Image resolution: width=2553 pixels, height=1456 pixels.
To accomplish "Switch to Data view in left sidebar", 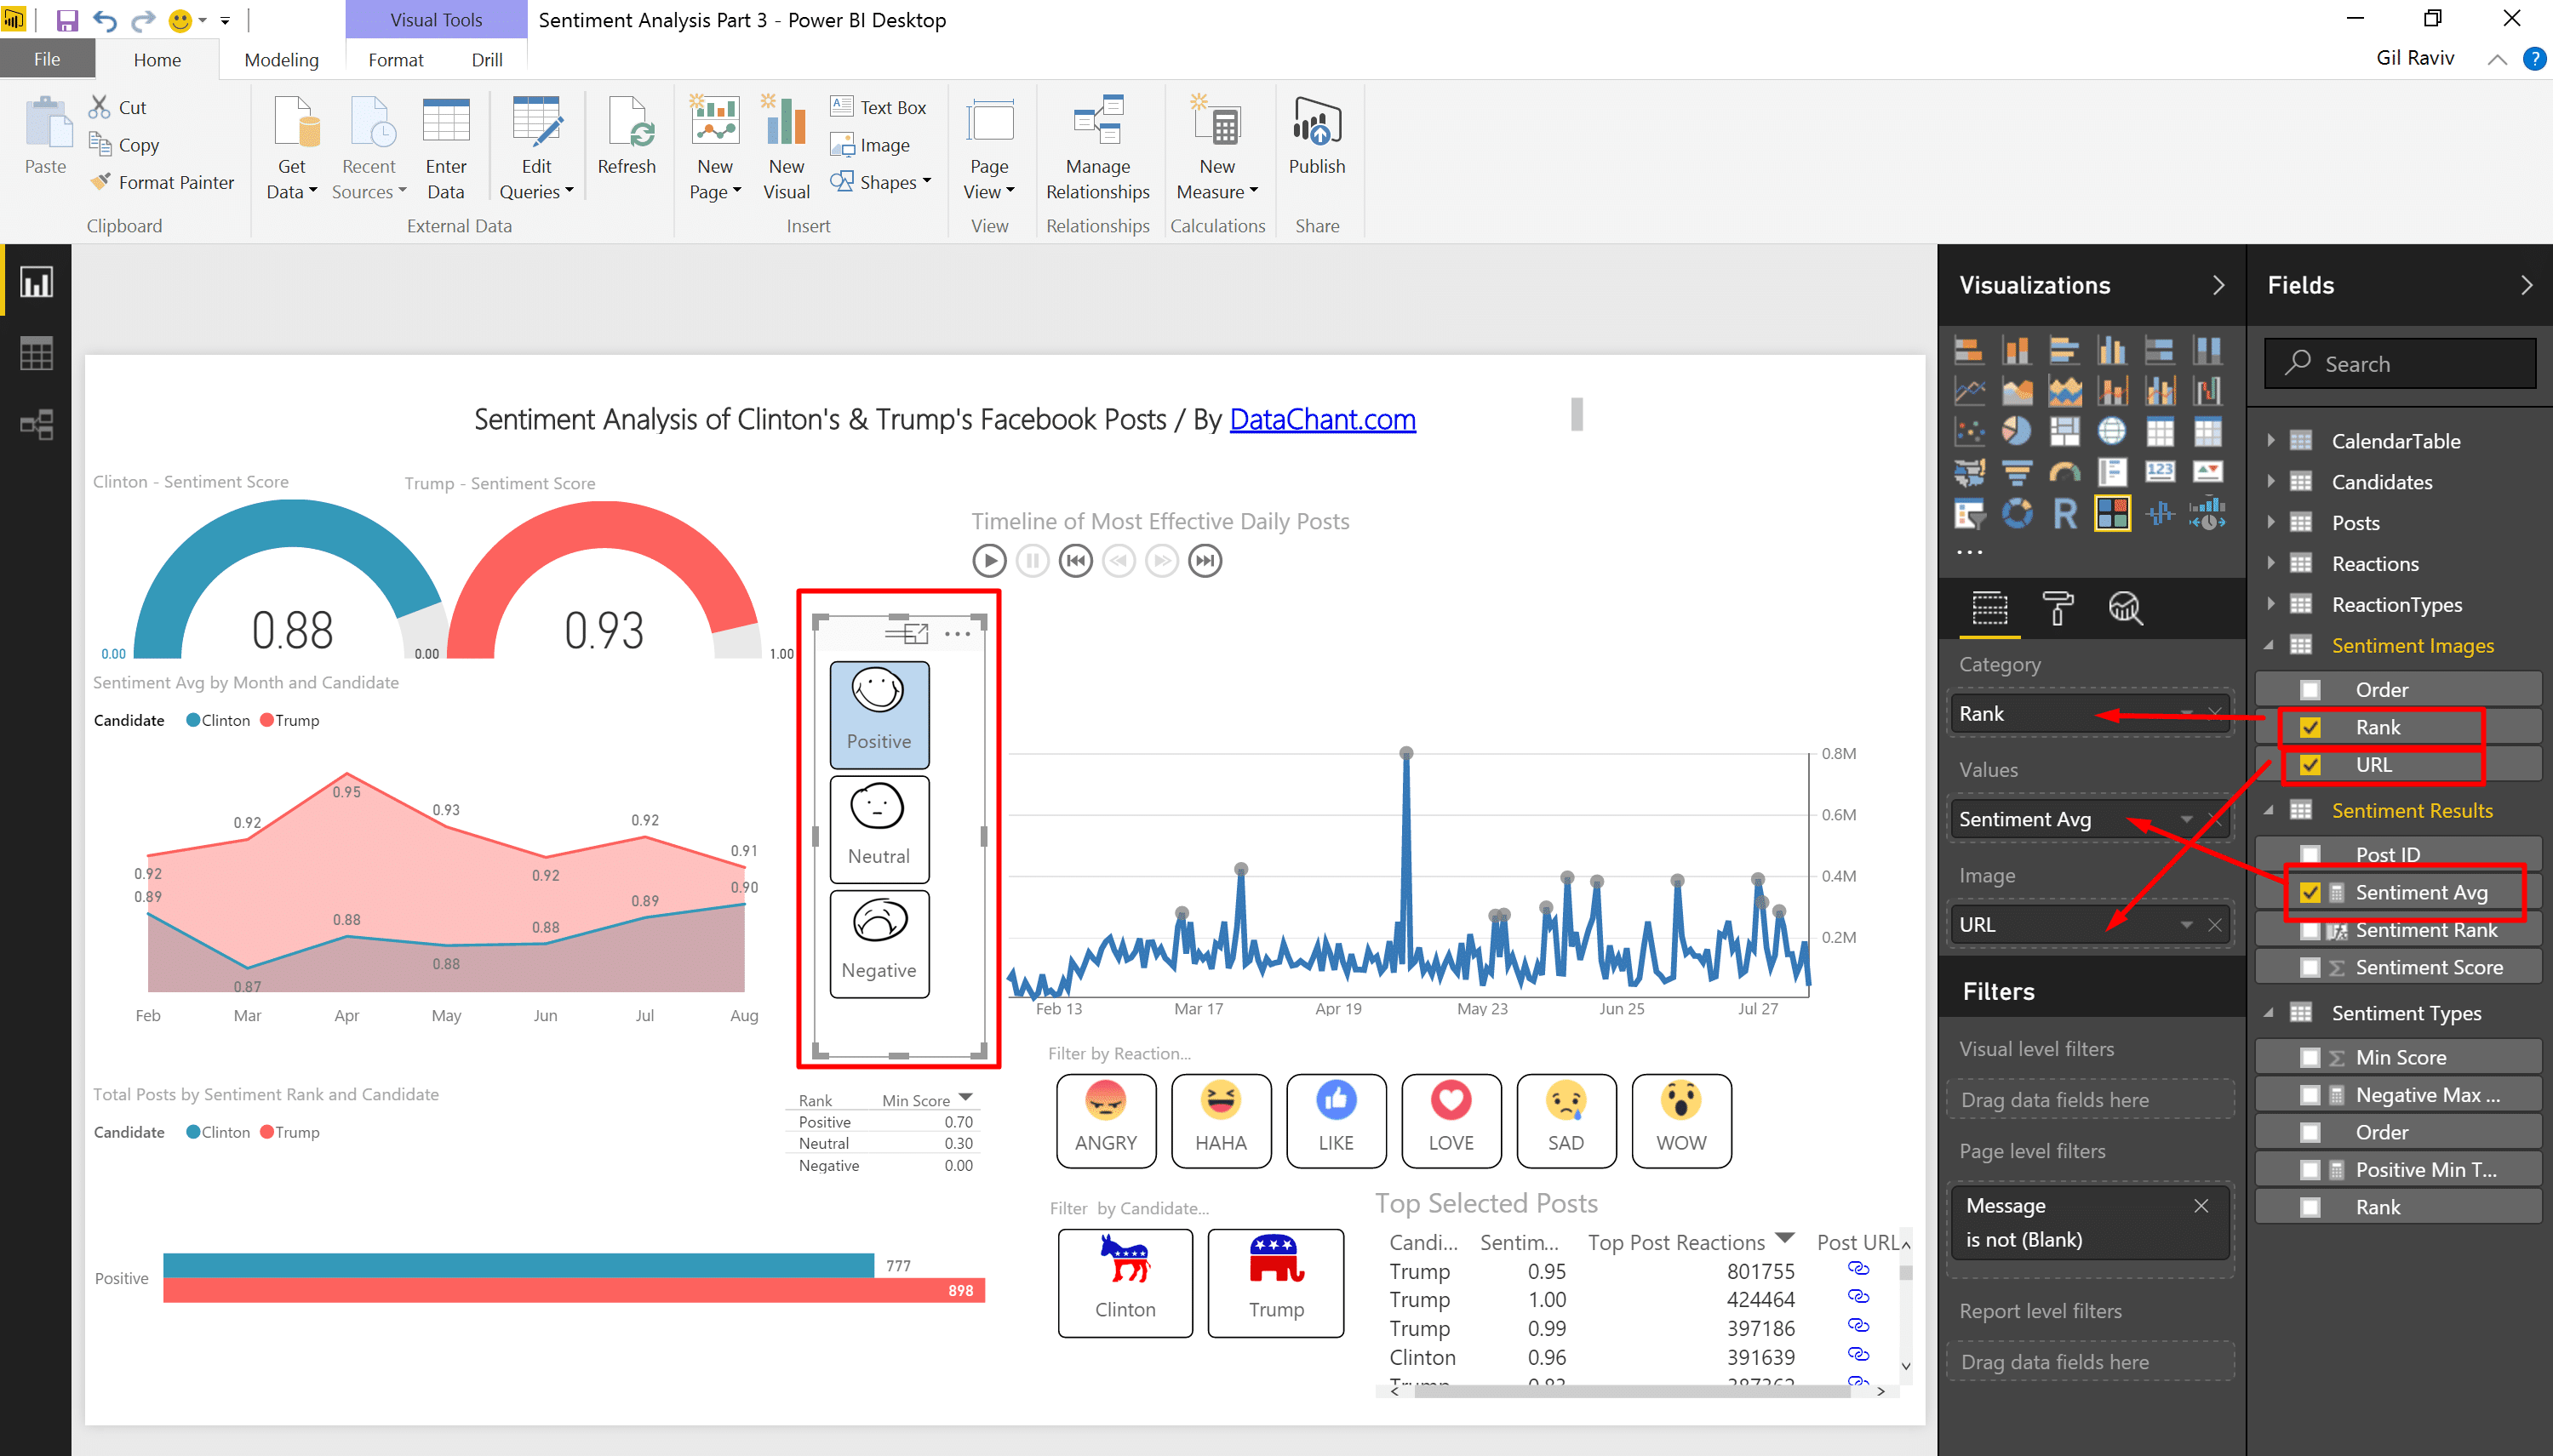I will pyautogui.click(x=36, y=353).
